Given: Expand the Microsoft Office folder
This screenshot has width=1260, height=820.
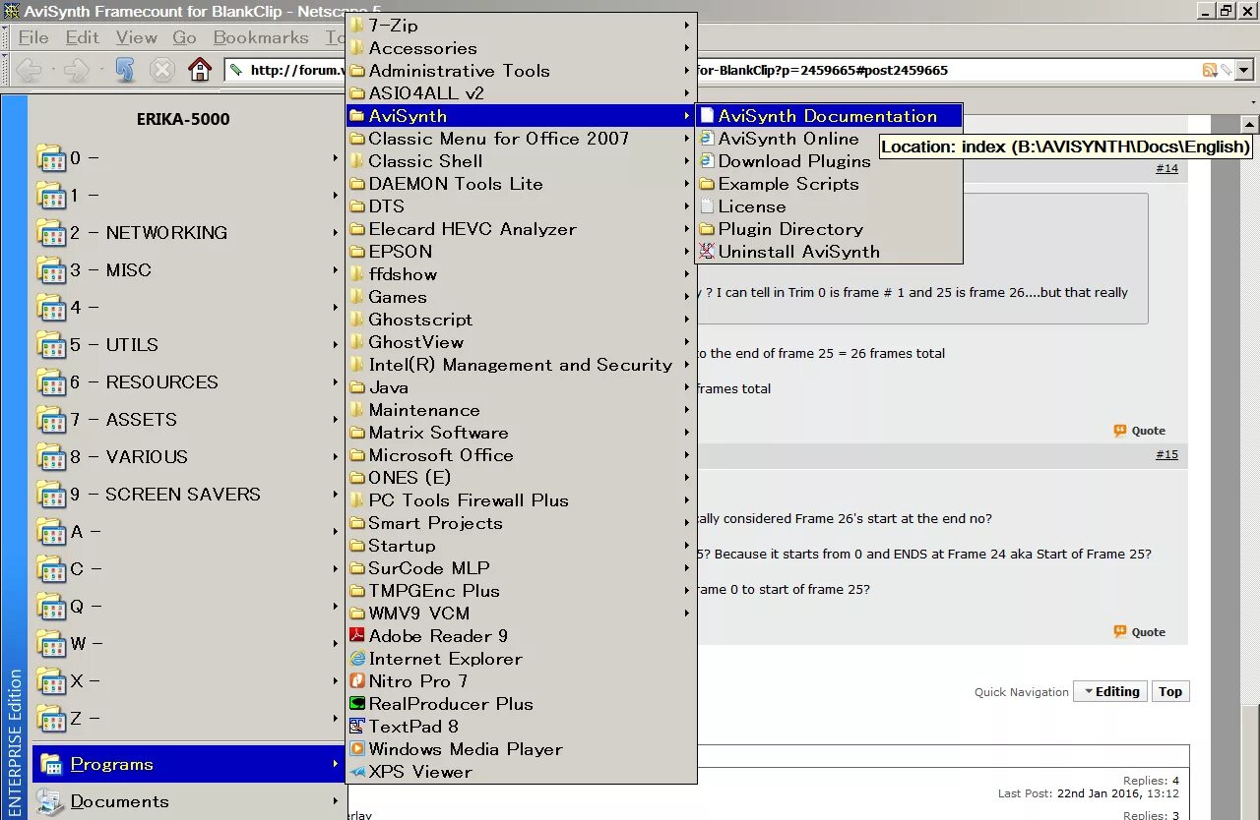Looking at the screenshot, I should click(x=522, y=455).
